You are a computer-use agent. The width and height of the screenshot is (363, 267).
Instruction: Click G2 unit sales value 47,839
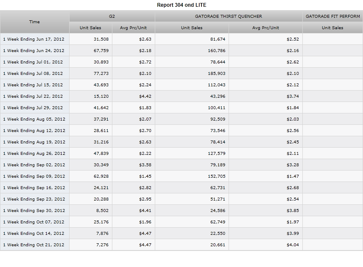click(x=101, y=153)
